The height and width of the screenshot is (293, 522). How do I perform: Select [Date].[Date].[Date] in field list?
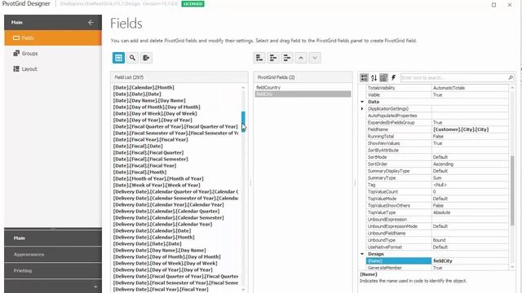pyautogui.click(x=137, y=94)
